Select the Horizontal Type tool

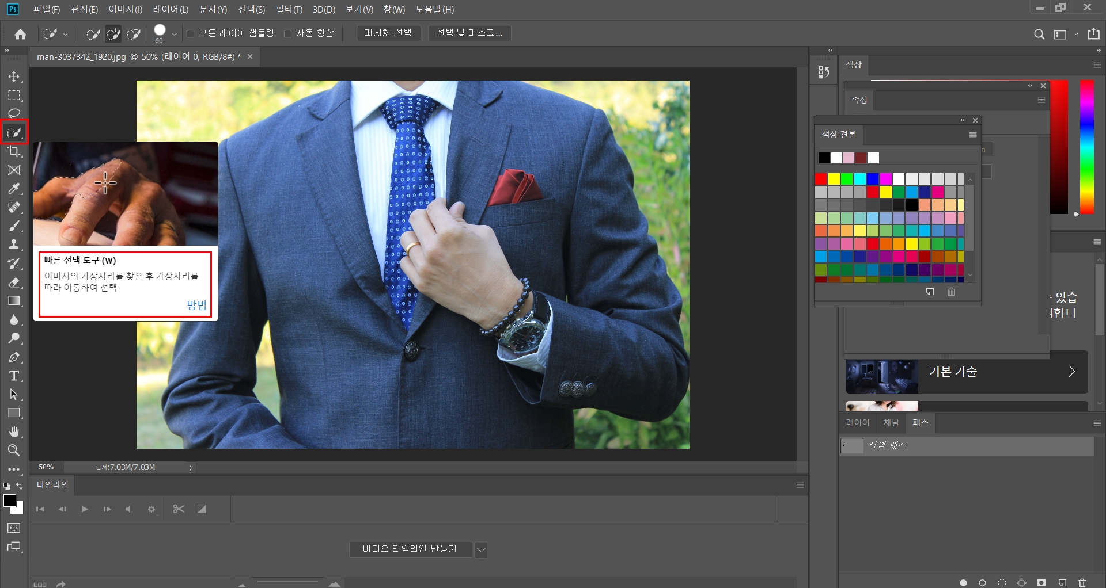point(14,376)
